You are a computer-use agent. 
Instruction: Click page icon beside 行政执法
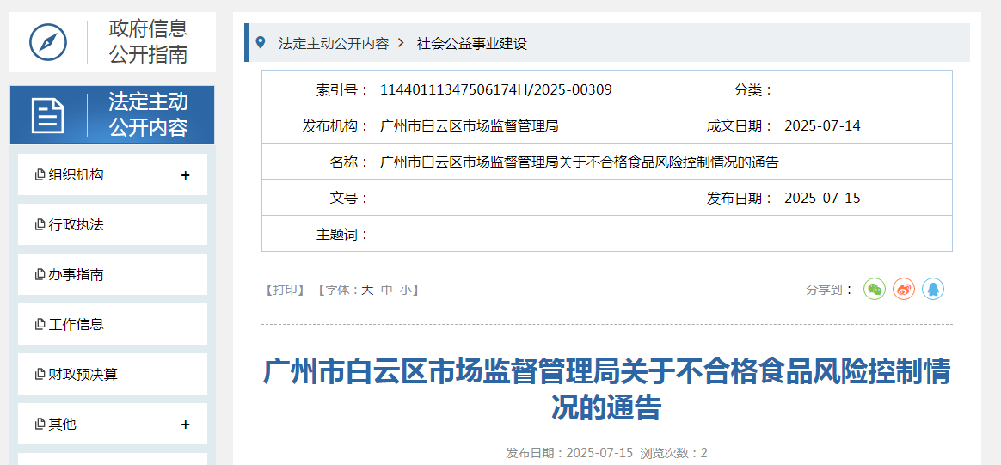pyautogui.click(x=40, y=224)
